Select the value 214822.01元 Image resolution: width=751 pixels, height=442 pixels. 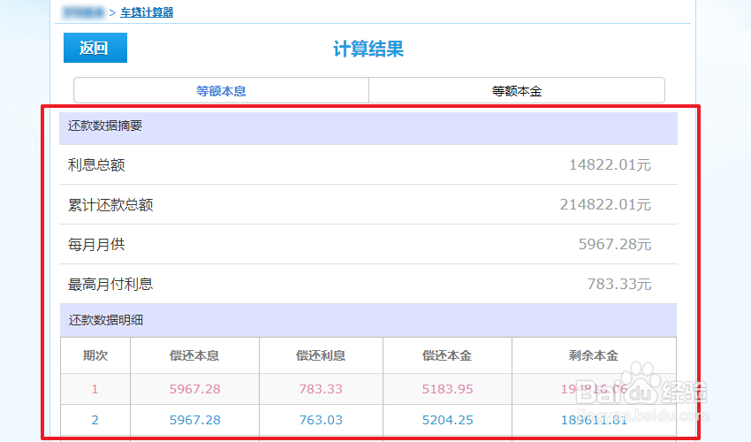click(605, 205)
